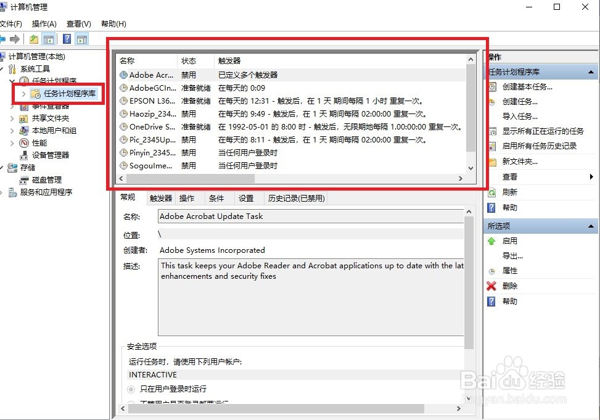Select the Haozip_234... task row

tap(291, 113)
